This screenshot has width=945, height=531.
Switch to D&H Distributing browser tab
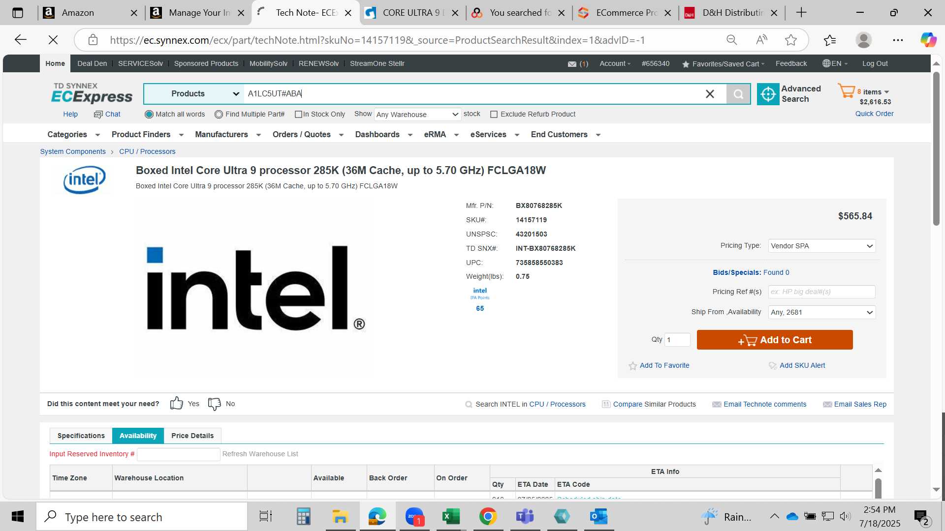(731, 13)
